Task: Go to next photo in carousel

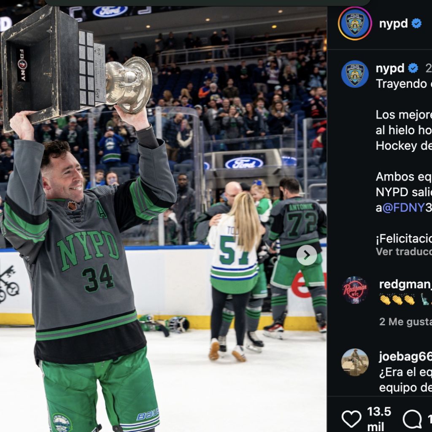Action: pos(307,255)
